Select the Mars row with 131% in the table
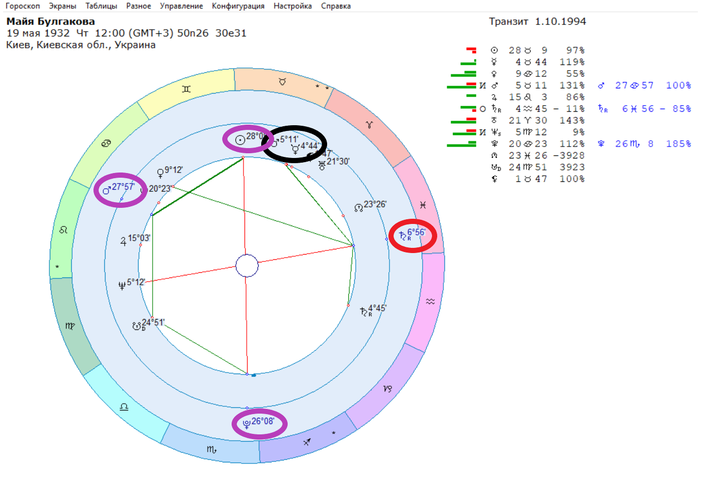The width and height of the screenshot is (701, 477). click(x=538, y=85)
